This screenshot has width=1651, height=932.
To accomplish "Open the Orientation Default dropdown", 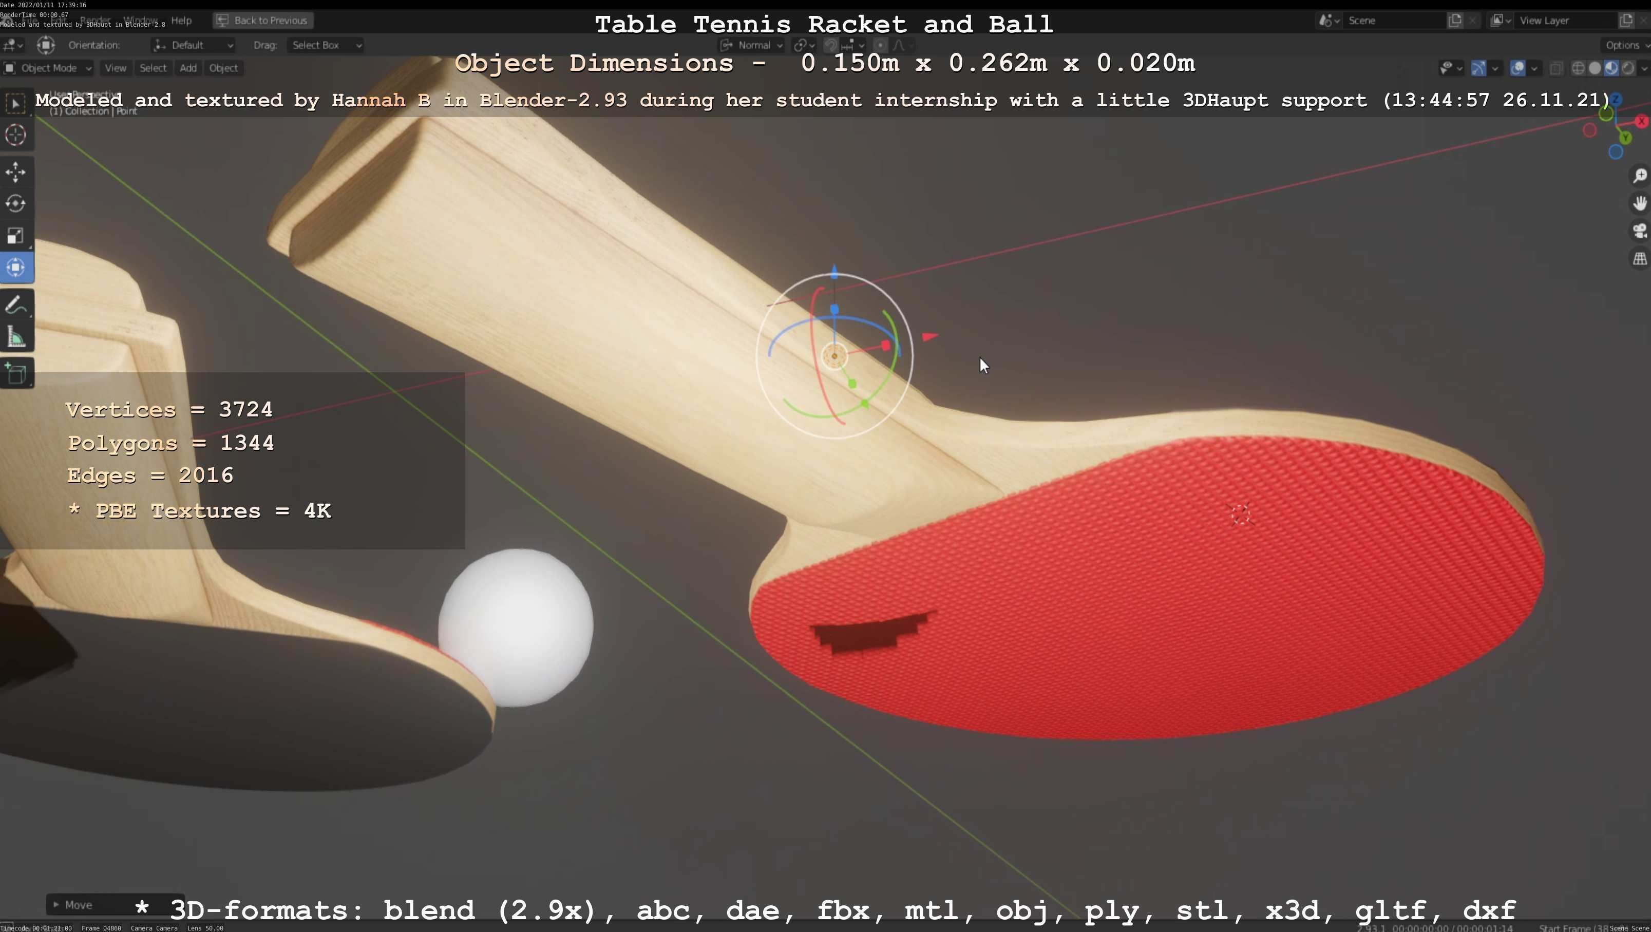I will (x=194, y=45).
